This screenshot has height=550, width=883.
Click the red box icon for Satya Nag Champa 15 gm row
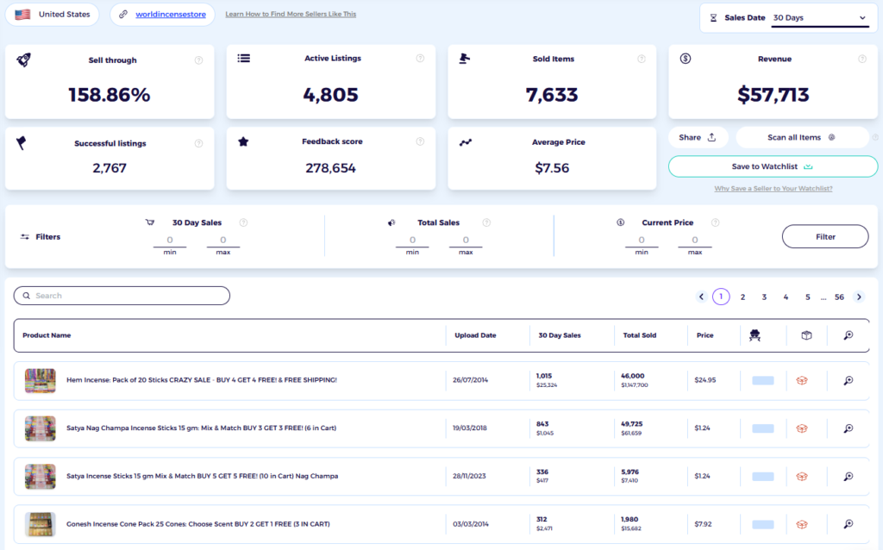[802, 428]
